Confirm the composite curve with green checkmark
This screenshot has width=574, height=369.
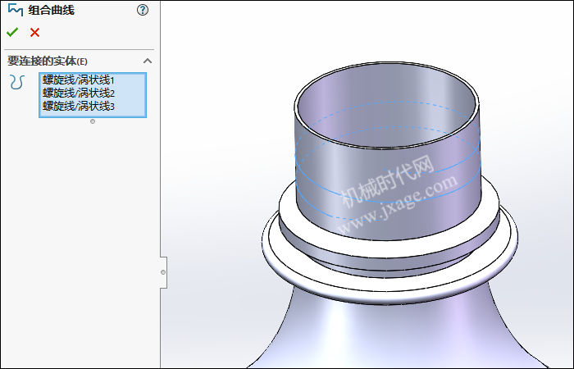[12, 33]
